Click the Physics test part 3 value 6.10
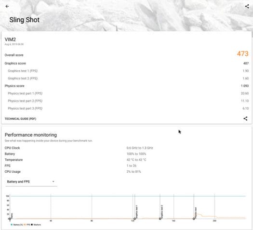Image resolution: width=253 pixels, height=230 pixels. (246, 108)
